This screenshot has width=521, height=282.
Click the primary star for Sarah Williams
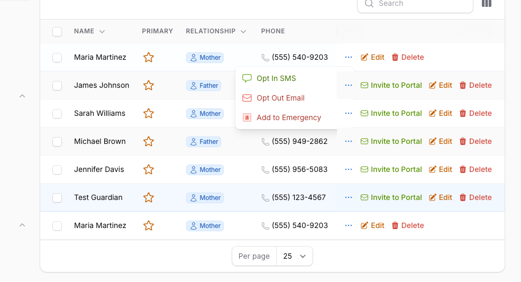pyautogui.click(x=149, y=113)
